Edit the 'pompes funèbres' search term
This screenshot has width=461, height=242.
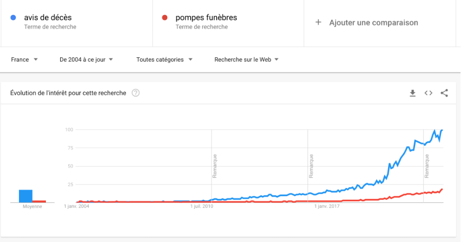click(x=207, y=18)
